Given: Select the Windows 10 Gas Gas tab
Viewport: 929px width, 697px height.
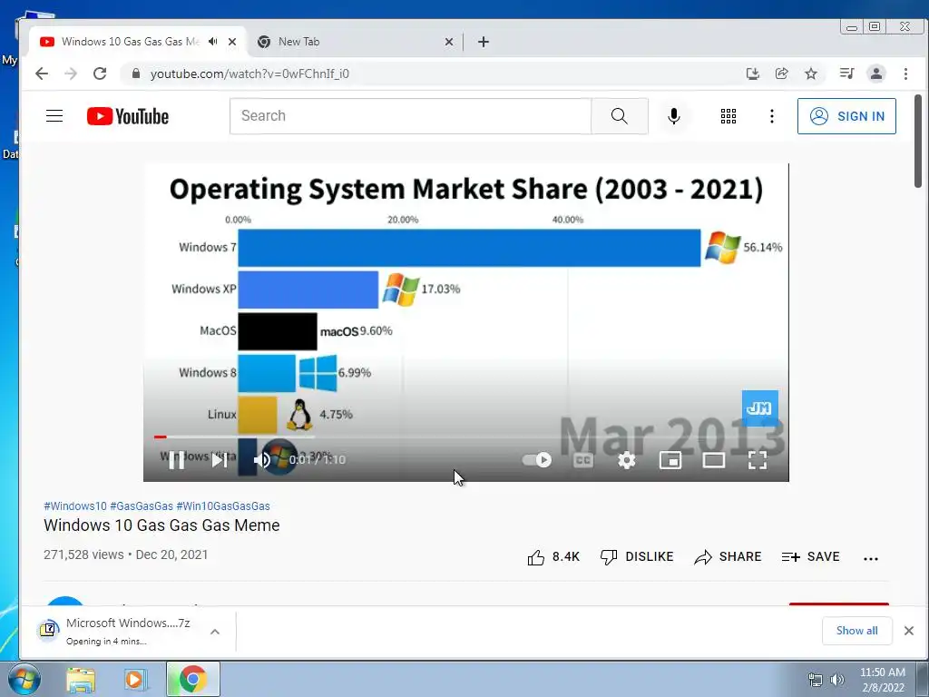Looking at the screenshot, I should [131, 42].
